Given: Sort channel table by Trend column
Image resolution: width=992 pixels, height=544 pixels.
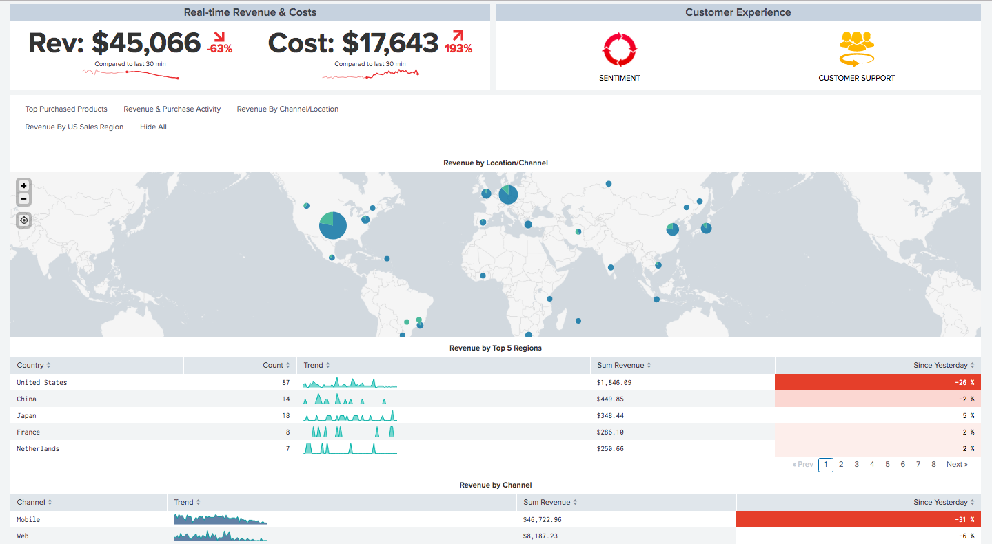Looking at the screenshot, I should tap(187, 502).
